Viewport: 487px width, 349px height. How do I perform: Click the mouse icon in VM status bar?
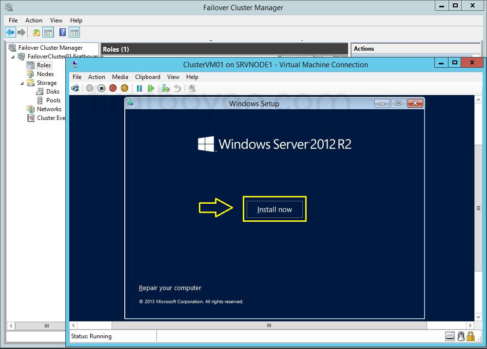(x=461, y=336)
